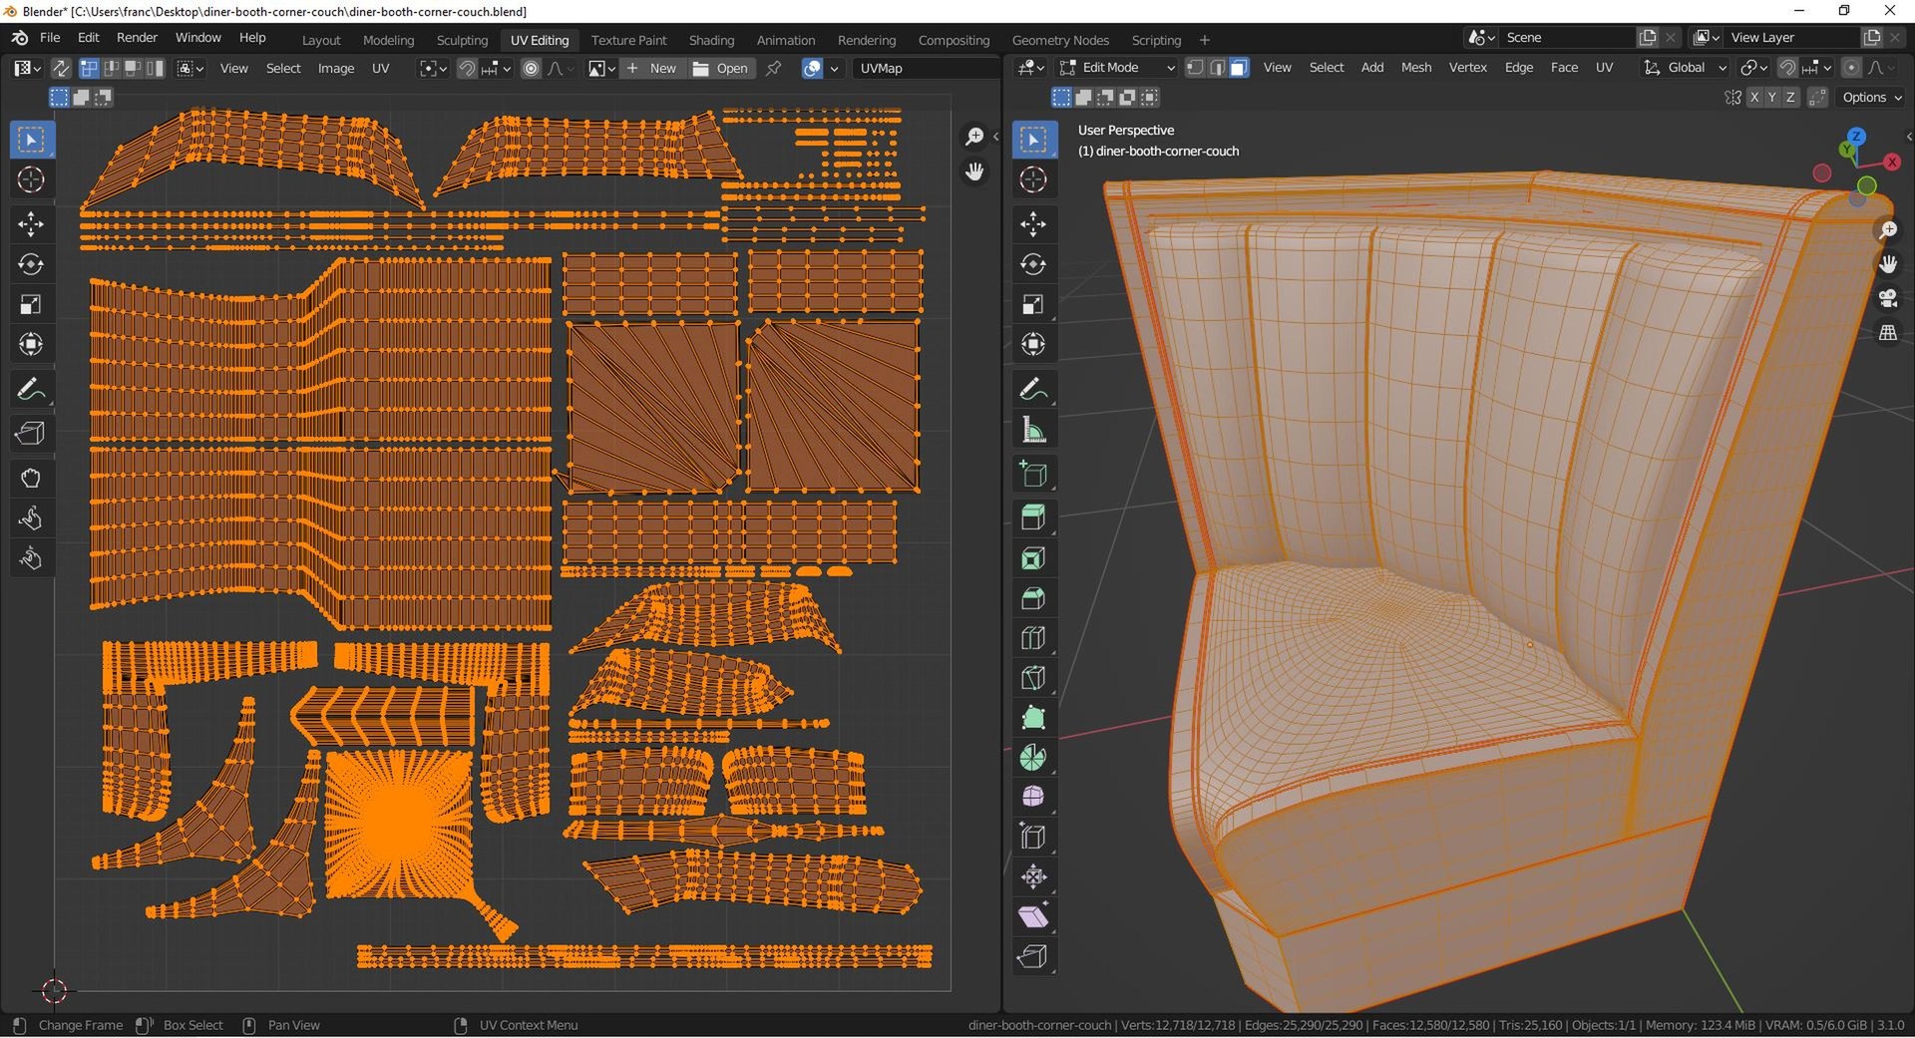The image size is (1915, 1038).
Task: Select the Annotate tool in UV editor
Action: [31, 389]
